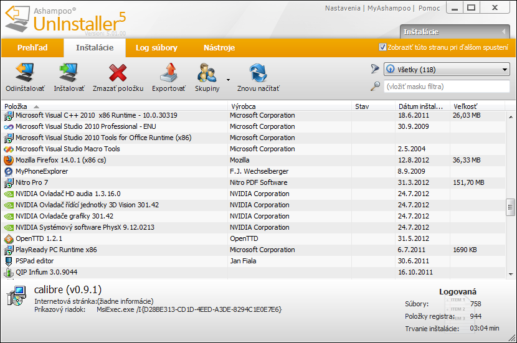Sort by the Výrobca column header
Image resolution: width=517 pixels, height=343 pixels.
[290, 106]
